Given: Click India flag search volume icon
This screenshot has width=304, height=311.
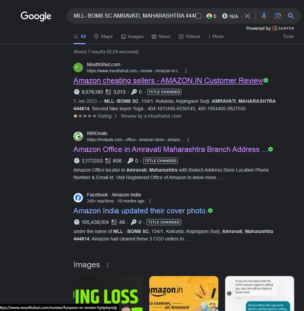Looking at the screenshot, I should tap(209, 16).
